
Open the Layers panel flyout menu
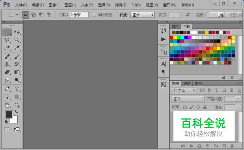(x=239, y=83)
